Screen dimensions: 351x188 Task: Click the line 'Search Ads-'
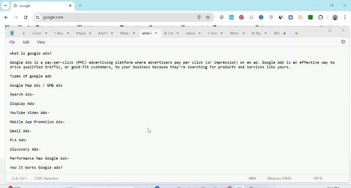pos(22,94)
